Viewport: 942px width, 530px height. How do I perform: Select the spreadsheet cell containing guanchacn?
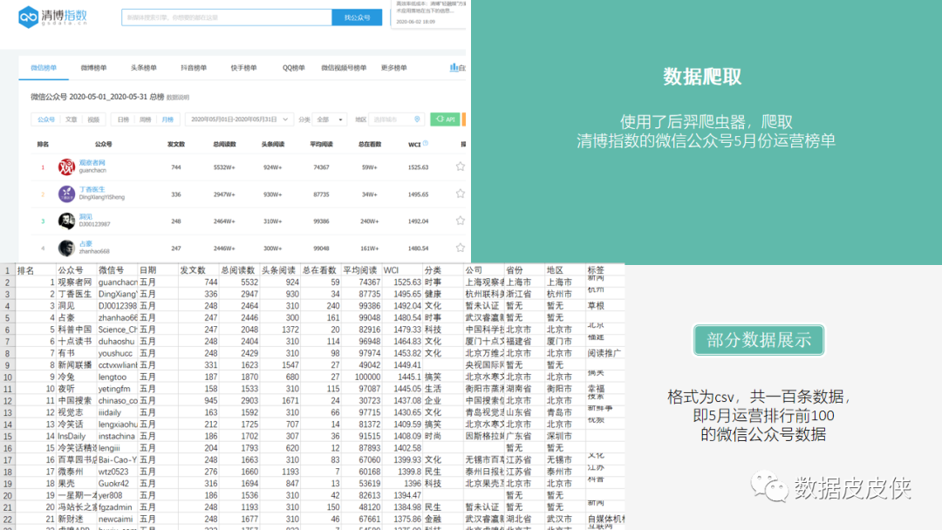(118, 282)
